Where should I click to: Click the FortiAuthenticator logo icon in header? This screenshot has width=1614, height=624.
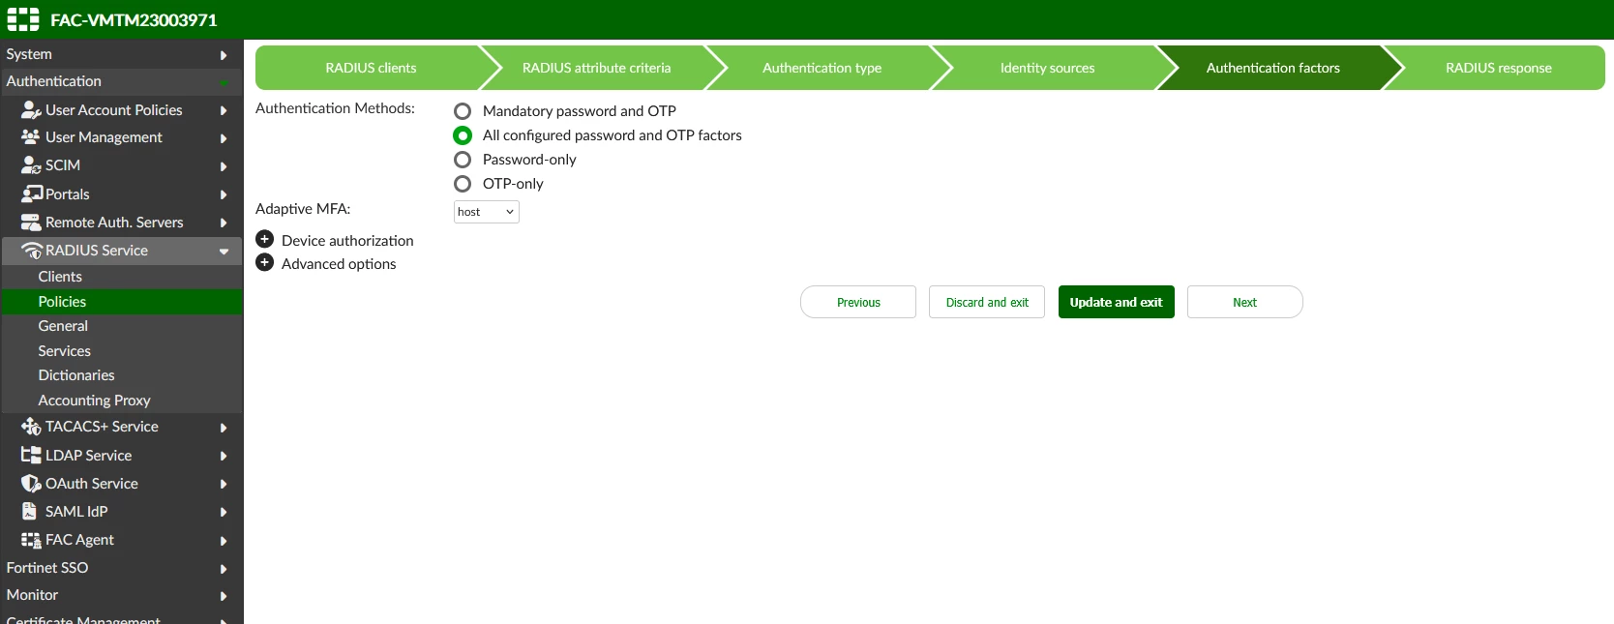coord(23,19)
